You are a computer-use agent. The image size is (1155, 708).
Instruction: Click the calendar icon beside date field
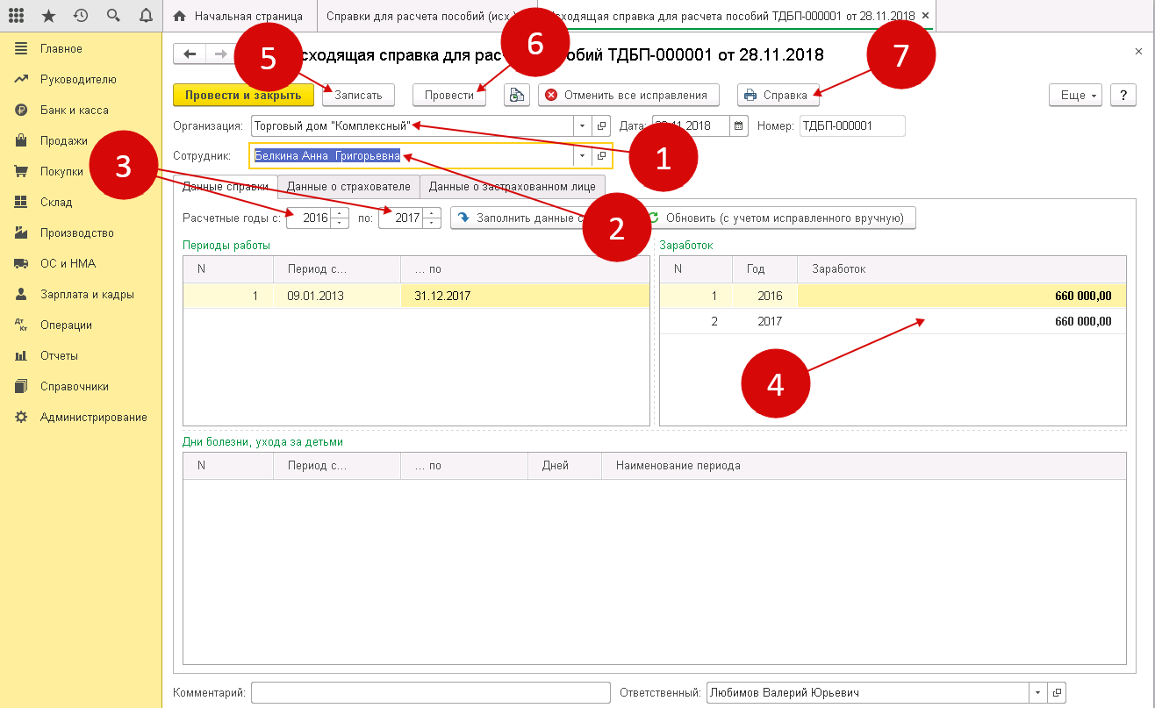click(x=739, y=125)
